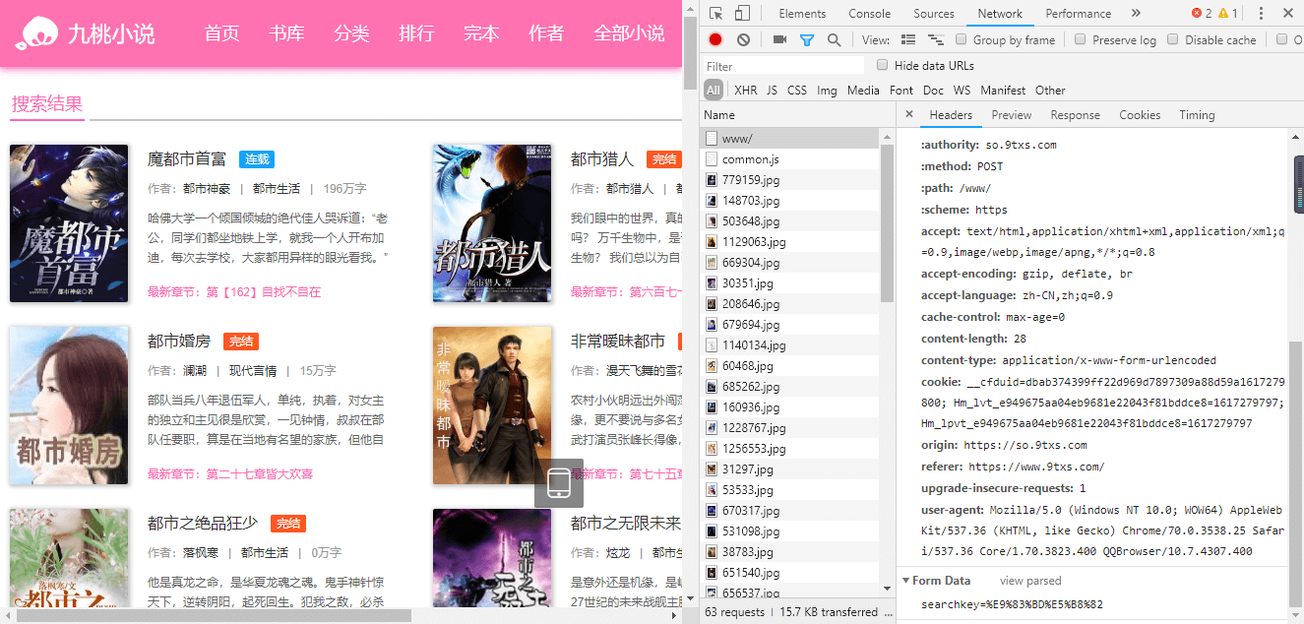Open DevTools more options menu
This screenshot has height=624, width=1304.
[1261, 14]
